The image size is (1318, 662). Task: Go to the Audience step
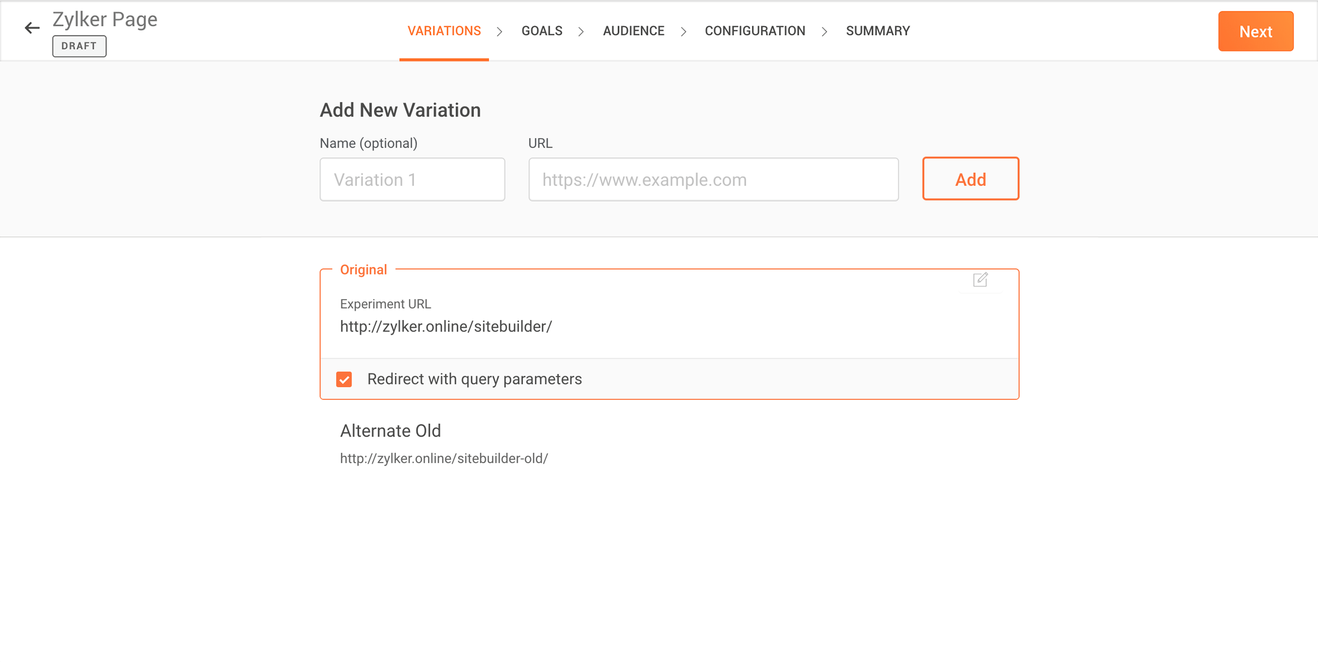pyautogui.click(x=633, y=31)
